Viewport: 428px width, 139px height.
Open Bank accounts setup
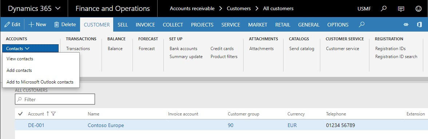point(183,48)
